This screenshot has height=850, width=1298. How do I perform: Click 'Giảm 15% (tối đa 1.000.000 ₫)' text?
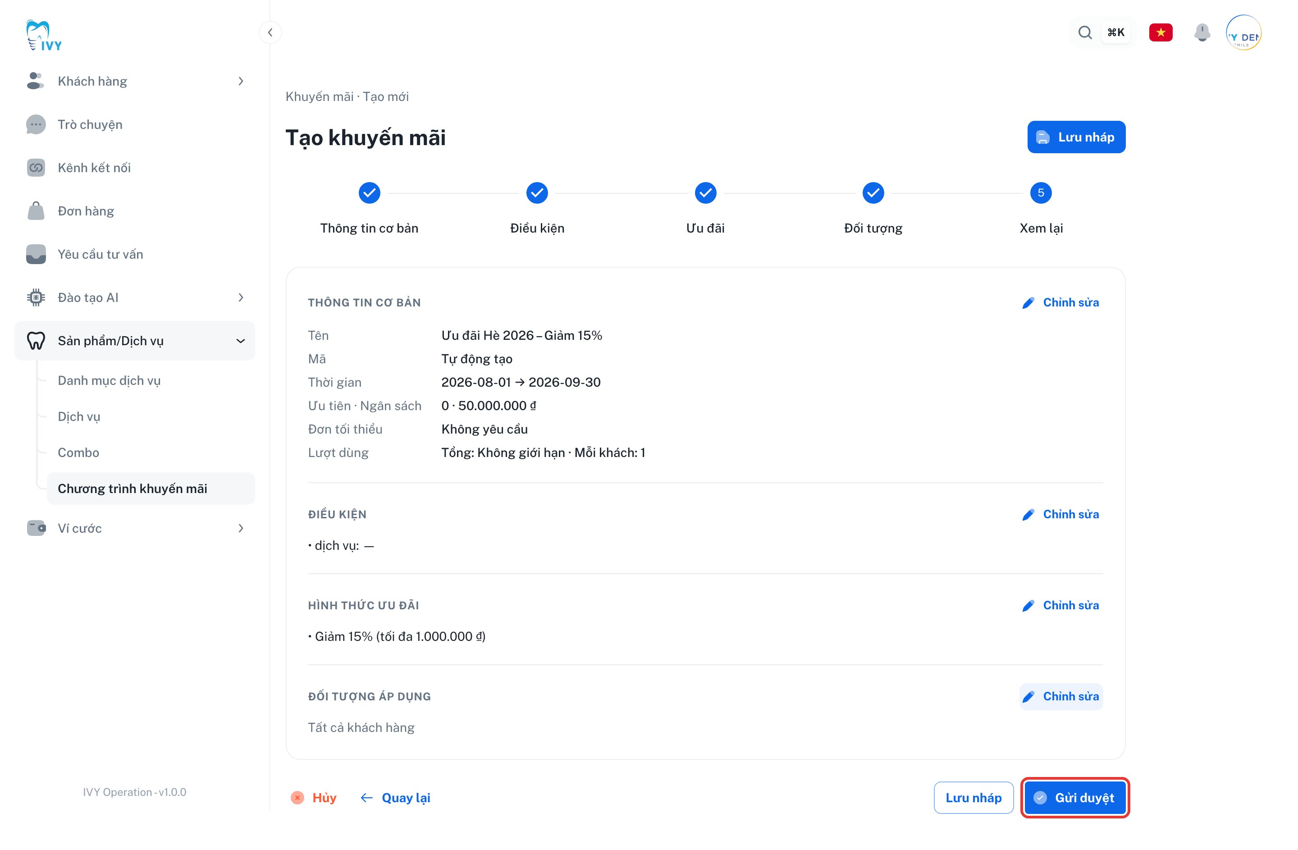click(400, 636)
